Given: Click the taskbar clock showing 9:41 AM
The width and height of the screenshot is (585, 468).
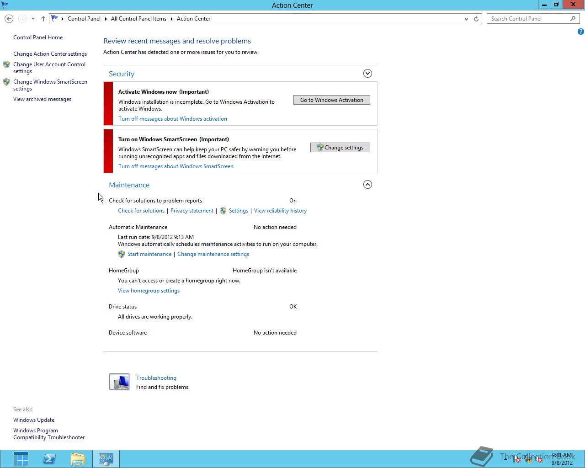Looking at the screenshot, I should click(x=562, y=459).
